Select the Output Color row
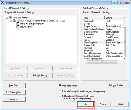The height and width of the screenshot is (110, 131). coord(103,45)
